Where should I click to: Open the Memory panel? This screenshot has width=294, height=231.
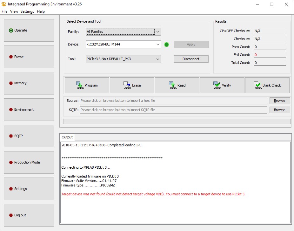click(x=29, y=83)
